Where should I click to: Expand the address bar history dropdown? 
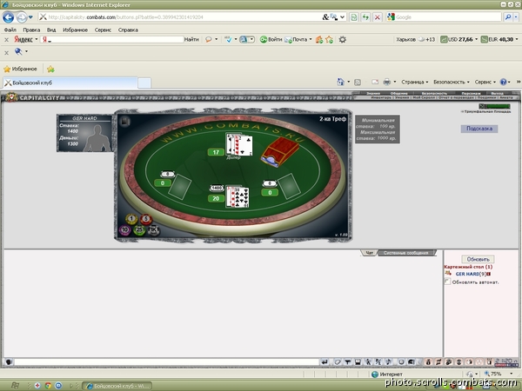[x=342, y=17]
